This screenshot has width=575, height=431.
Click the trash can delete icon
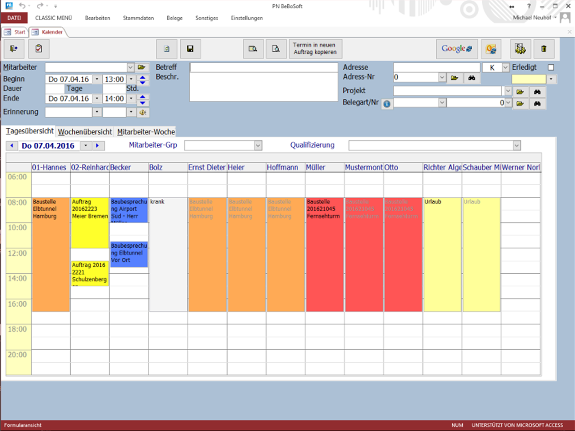pos(544,49)
